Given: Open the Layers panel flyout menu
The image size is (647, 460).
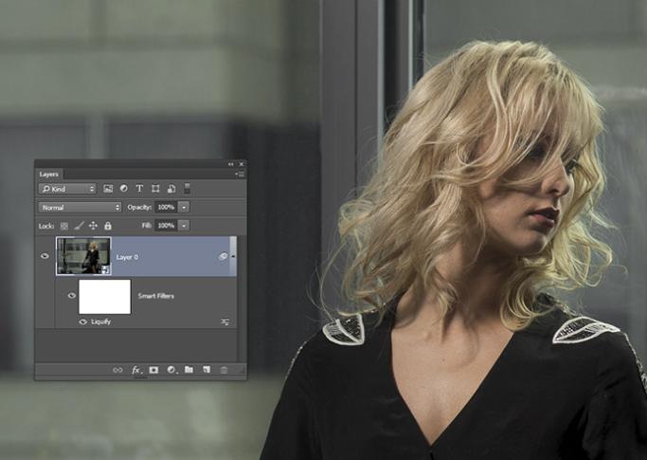Looking at the screenshot, I should click(239, 175).
